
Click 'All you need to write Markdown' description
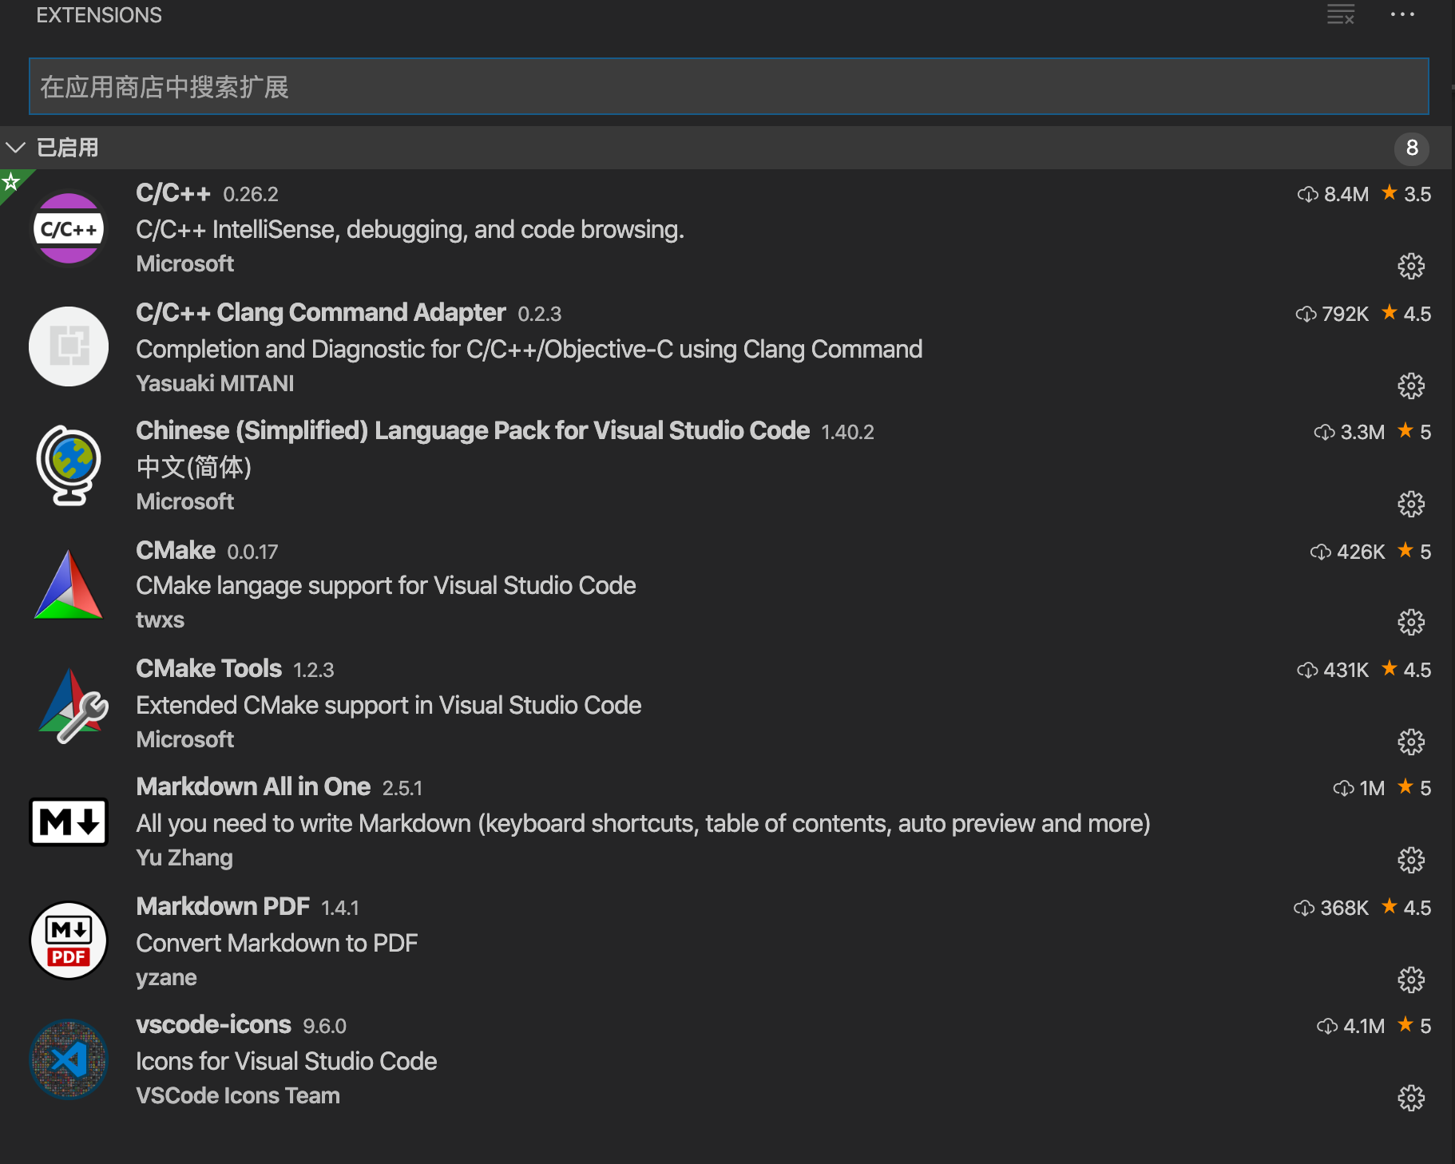click(644, 823)
